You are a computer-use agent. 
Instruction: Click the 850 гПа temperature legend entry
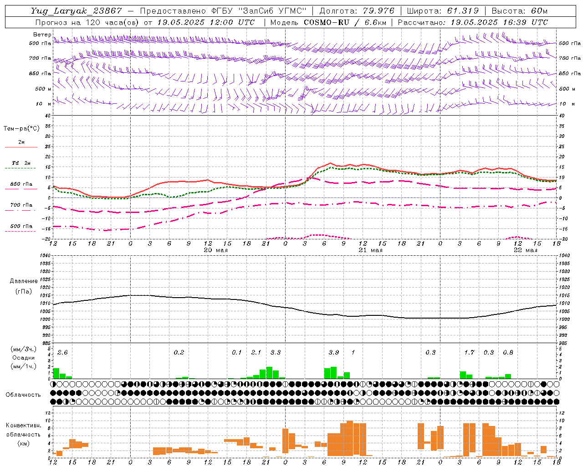(21, 184)
